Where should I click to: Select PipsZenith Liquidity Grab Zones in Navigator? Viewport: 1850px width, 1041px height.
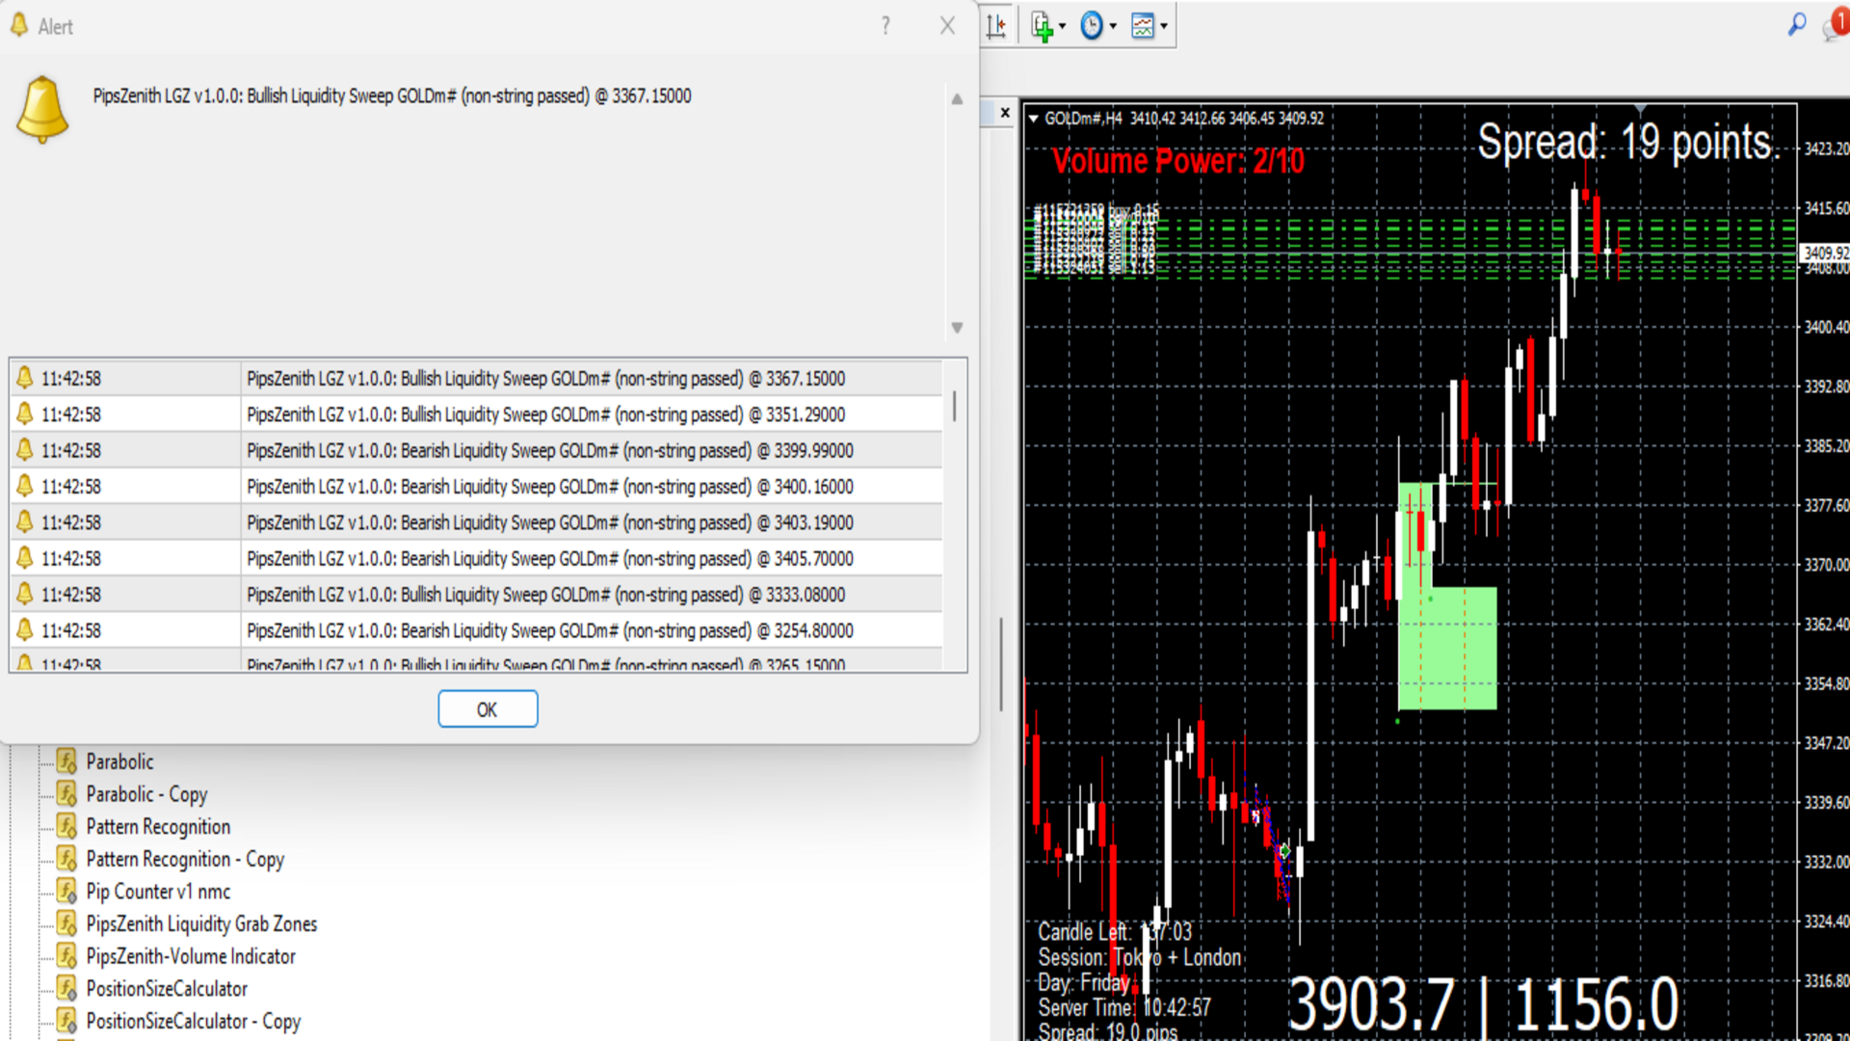(201, 923)
